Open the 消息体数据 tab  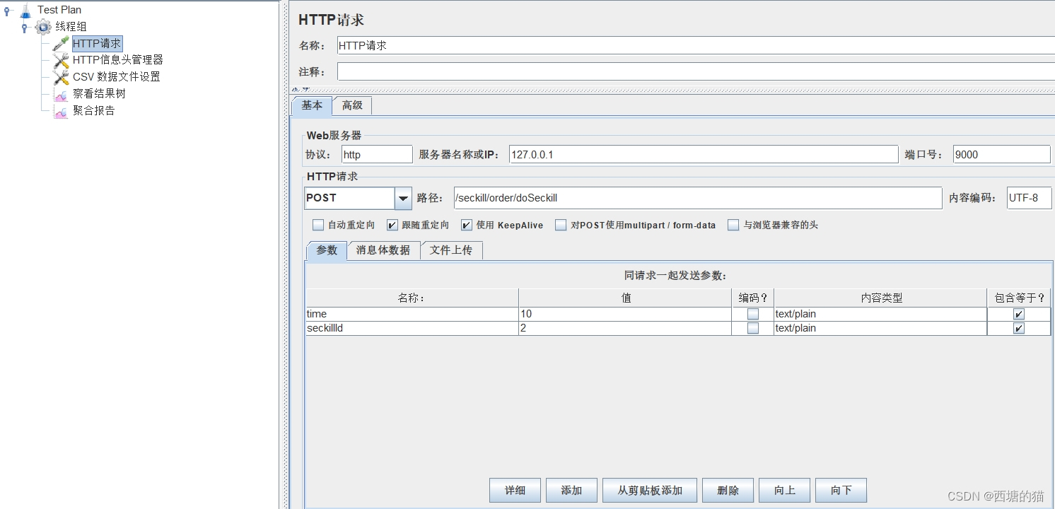point(383,250)
